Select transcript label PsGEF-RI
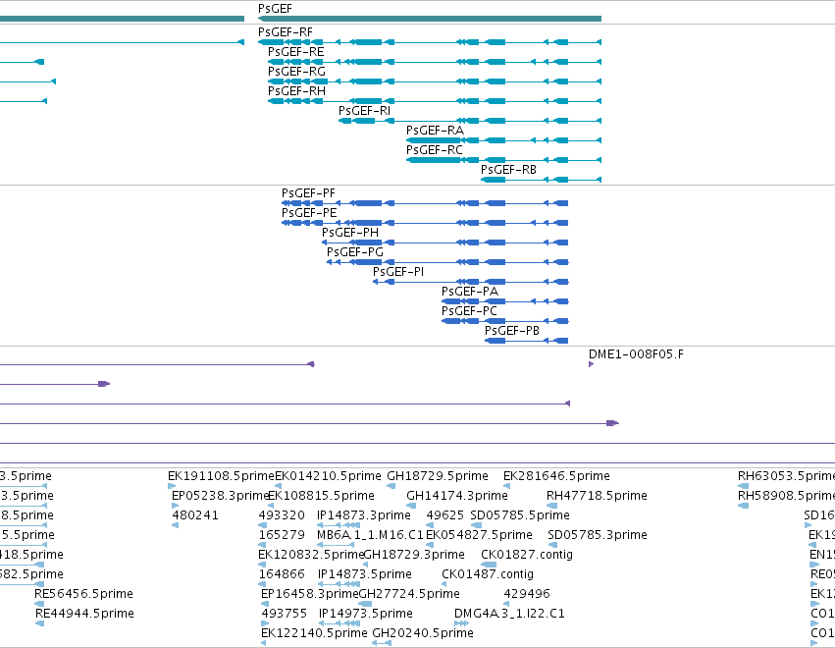This screenshot has height=648, width=835. [365, 111]
